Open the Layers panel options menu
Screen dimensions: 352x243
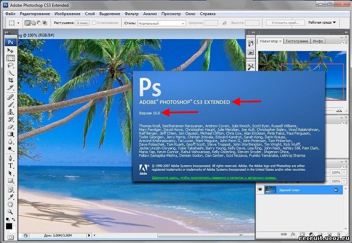click(x=345, y=167)
